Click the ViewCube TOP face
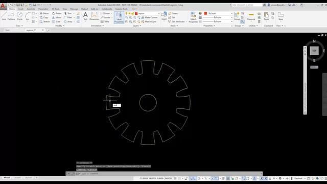Viewport: 327px width, 184px height. 314,51
